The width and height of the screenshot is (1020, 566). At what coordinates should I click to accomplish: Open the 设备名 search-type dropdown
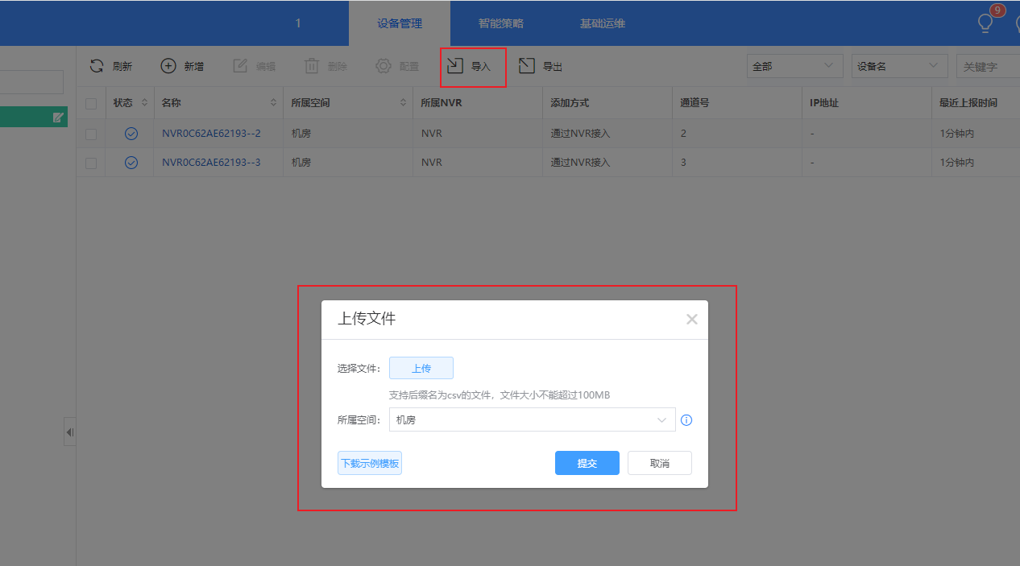tap(900, 66)
